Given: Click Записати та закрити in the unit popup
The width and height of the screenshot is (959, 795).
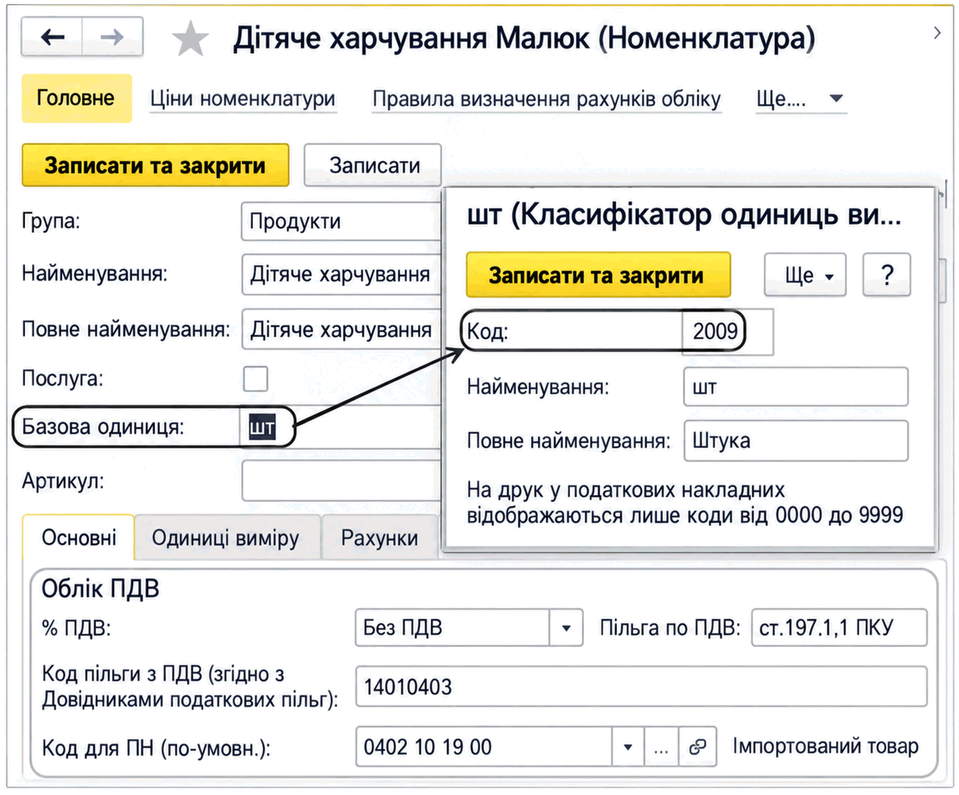Looking at the screenshot, I should pos(598,275).
